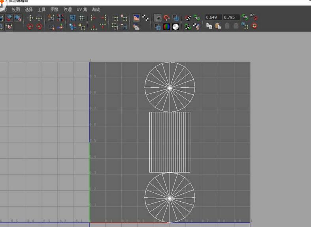Image resolution: width=311 pixels, height=227 pixels.
Task: Open the UV 集 menu
Action: 82,9
